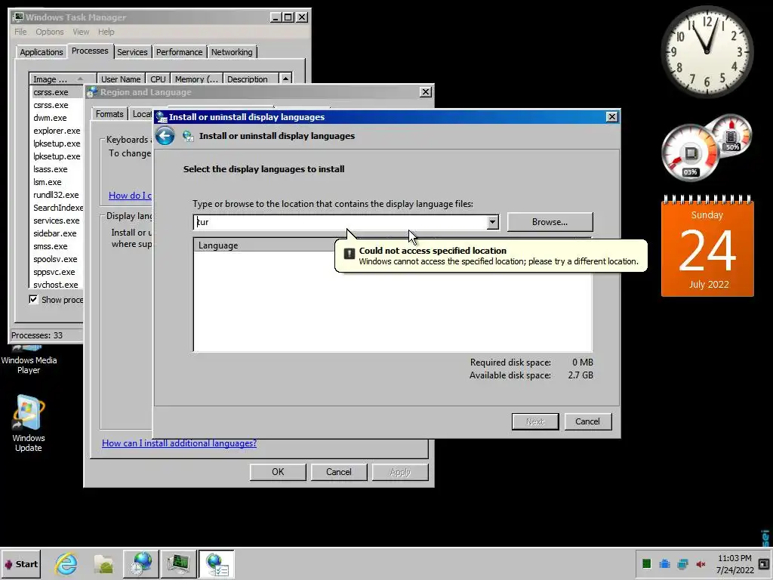Cancel the display languages install dialog
This screenshot has width=773, height=580.
(587, 421)
